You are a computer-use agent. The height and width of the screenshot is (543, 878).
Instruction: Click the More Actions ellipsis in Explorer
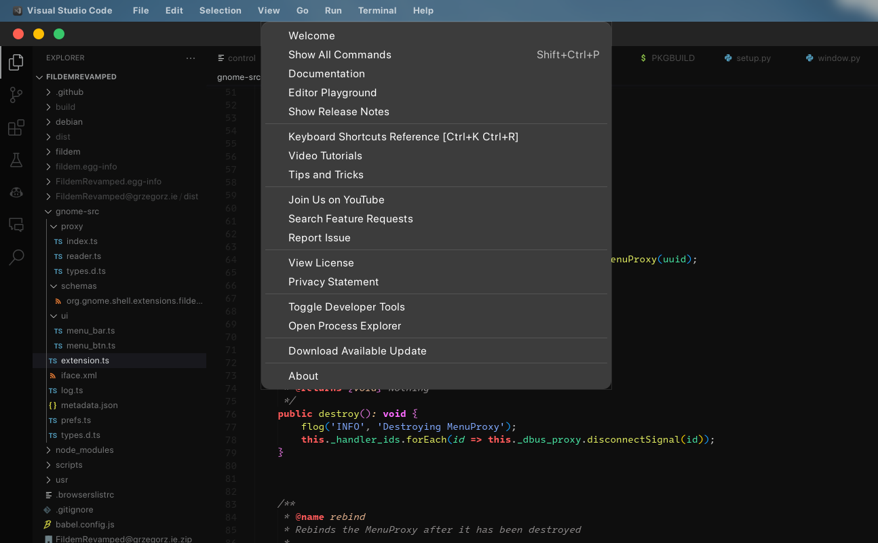[x=190, y=58]
